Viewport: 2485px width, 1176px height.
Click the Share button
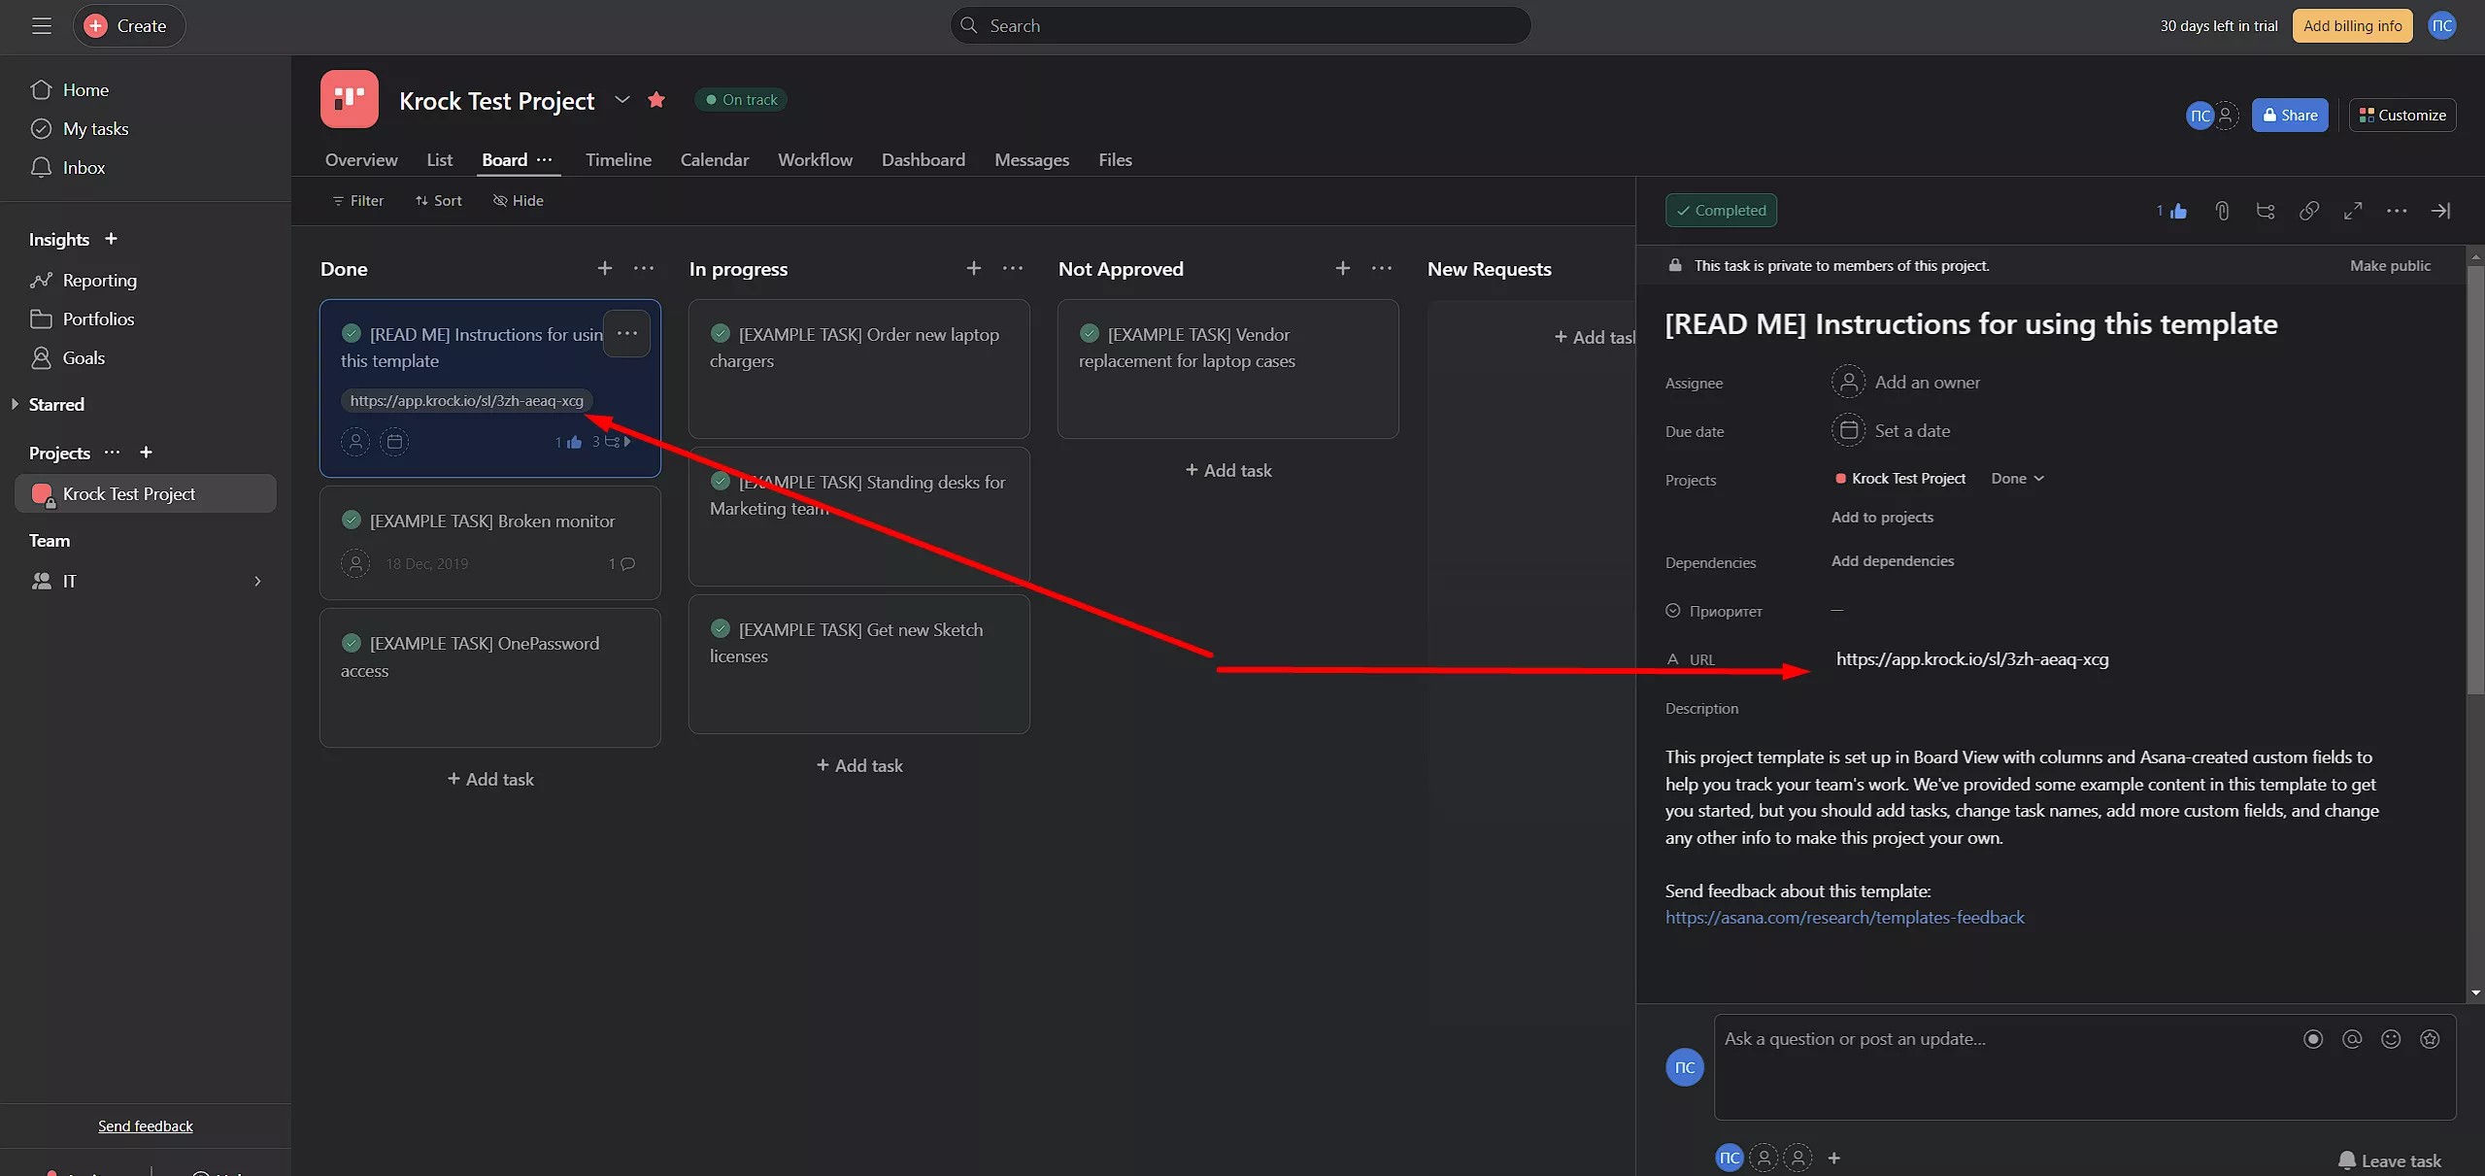pos(2290,116)
